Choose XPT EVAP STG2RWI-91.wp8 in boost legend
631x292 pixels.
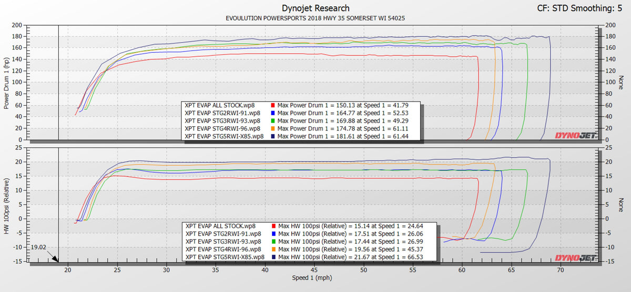coord(223,233)
